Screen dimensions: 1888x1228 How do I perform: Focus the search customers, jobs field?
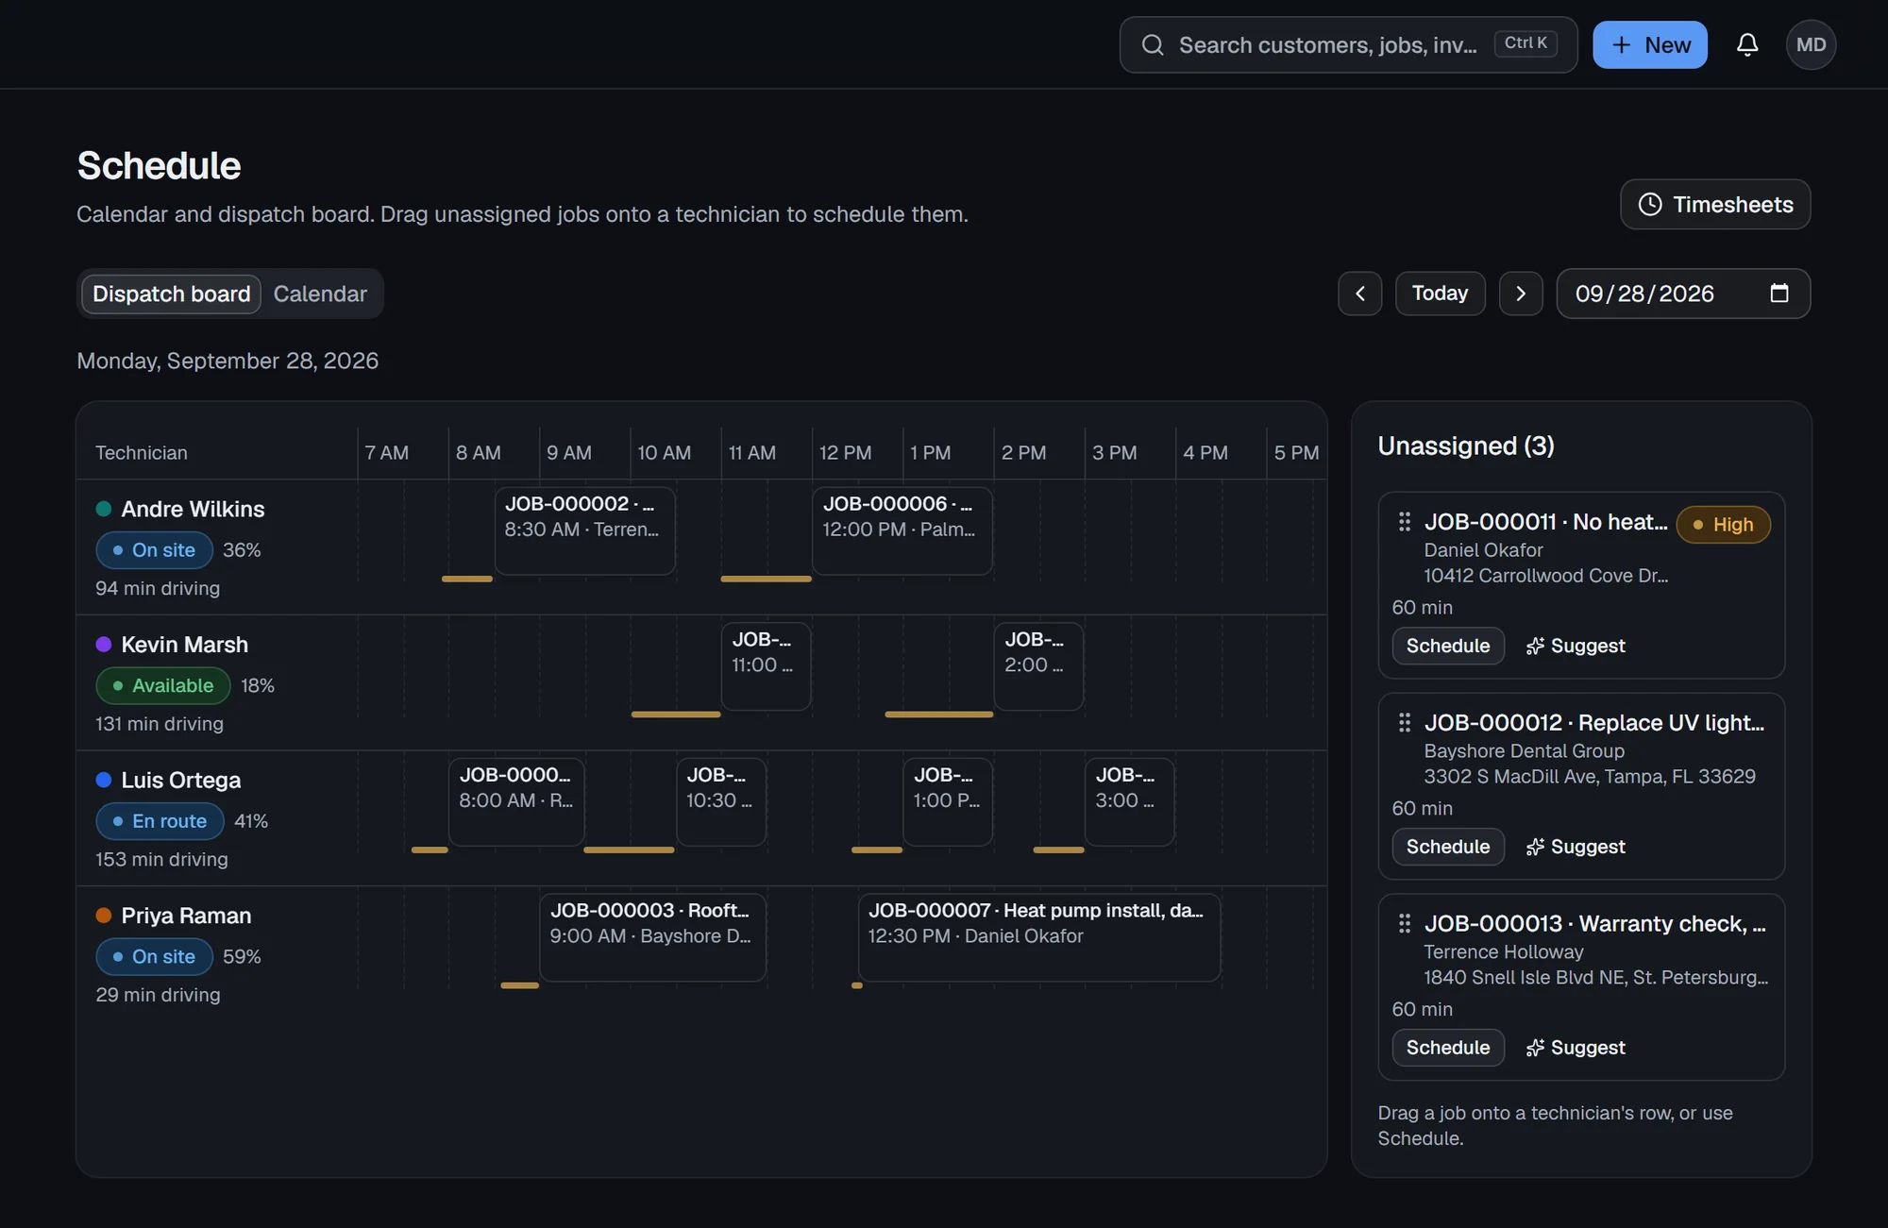click(x=1348, y=44)
